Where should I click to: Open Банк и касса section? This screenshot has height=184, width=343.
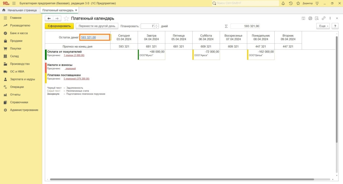[x=19, y=33]
